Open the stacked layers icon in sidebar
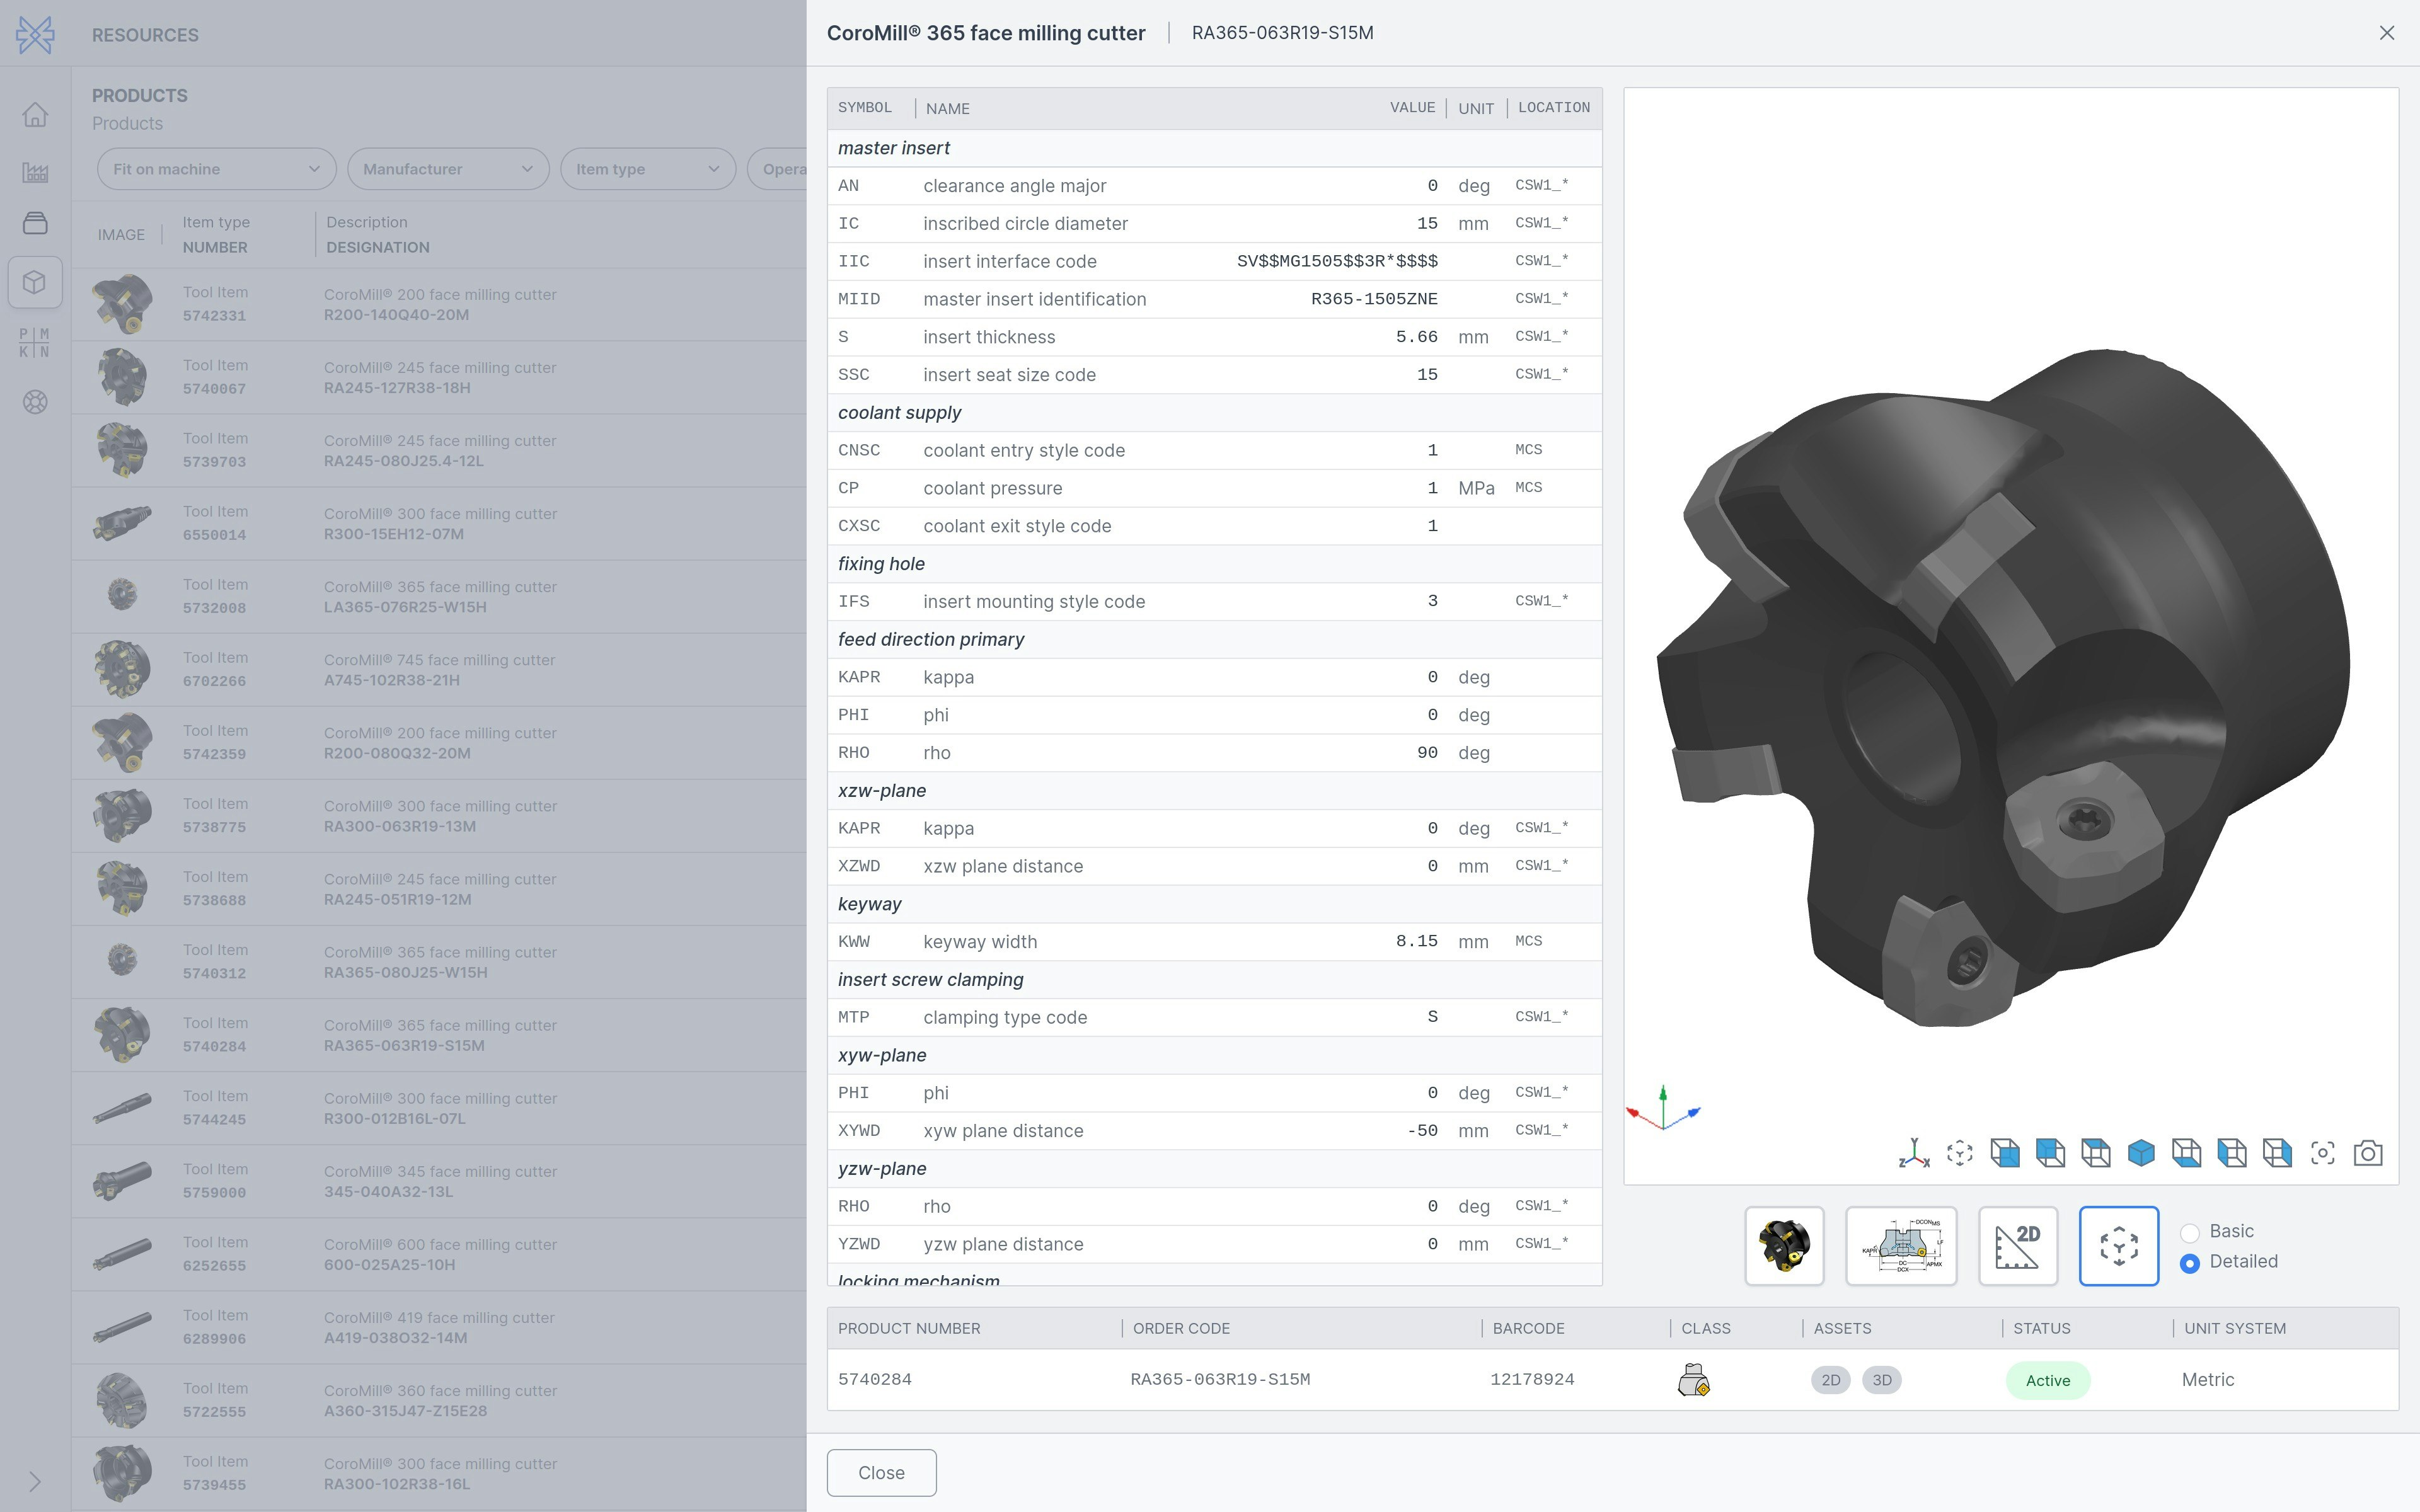The image size is (2420, 1512). [35, 223]
